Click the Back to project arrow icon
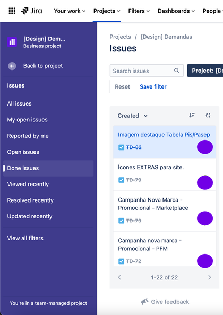Image resolution: width=223 pixels, height=315 pixels. click(12, 66)
